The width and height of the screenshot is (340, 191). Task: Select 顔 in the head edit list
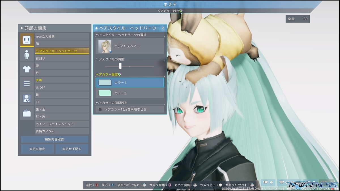point(62,44)
